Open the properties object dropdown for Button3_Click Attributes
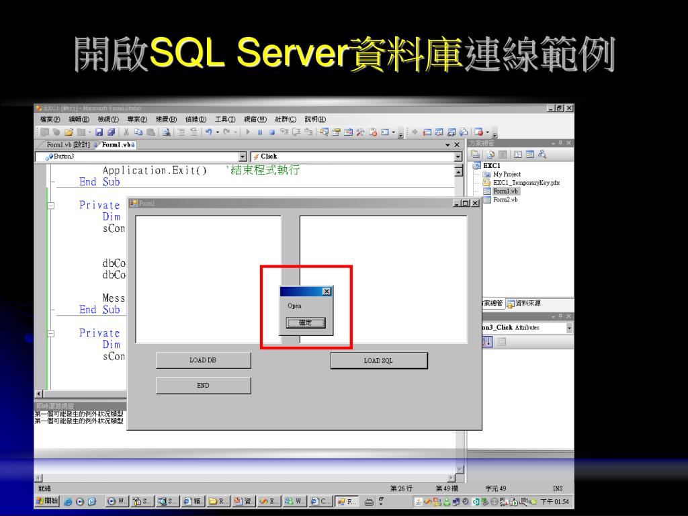 tap(569, 328)
